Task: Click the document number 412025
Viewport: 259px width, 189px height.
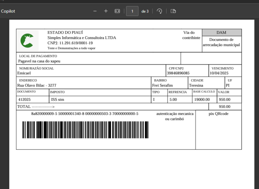Action: coord(25,99)
